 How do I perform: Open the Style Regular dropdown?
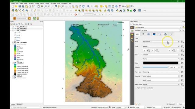(x=161, y=46)
